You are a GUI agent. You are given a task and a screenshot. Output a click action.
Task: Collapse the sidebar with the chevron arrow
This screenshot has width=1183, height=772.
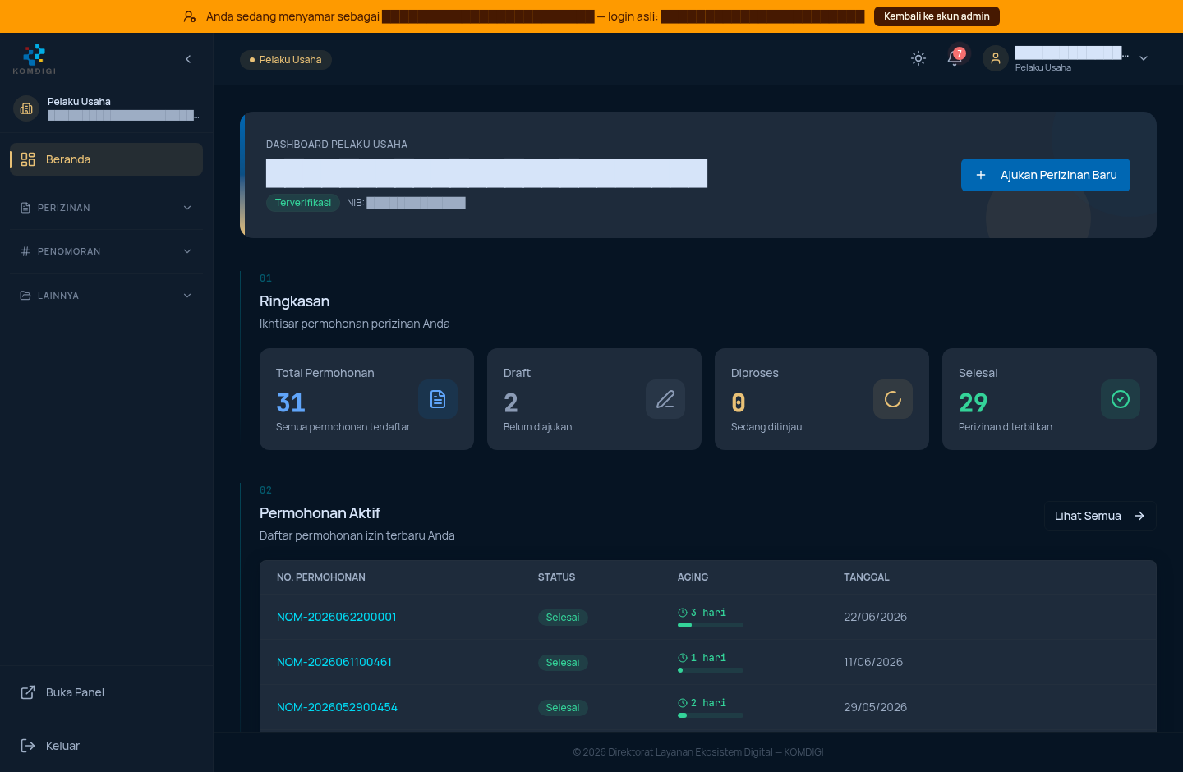(x=188, y=59)
